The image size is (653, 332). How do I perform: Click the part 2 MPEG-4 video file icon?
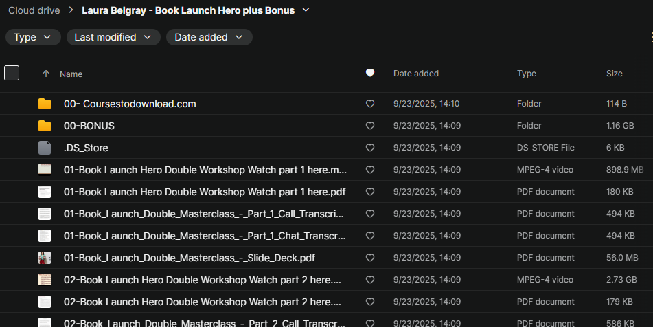click(x=45, y=280)
